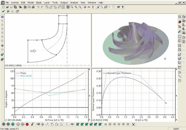
Task: Click the diagonal ruler measure icon
Action: click(102, 7)
